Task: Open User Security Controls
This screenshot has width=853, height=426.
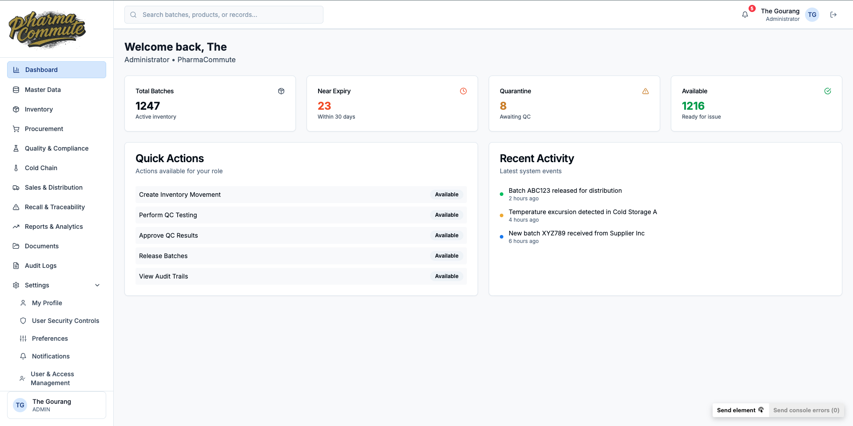Action: click(60, 321)
